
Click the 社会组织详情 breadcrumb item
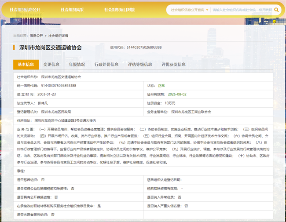[x=58, y=36]
